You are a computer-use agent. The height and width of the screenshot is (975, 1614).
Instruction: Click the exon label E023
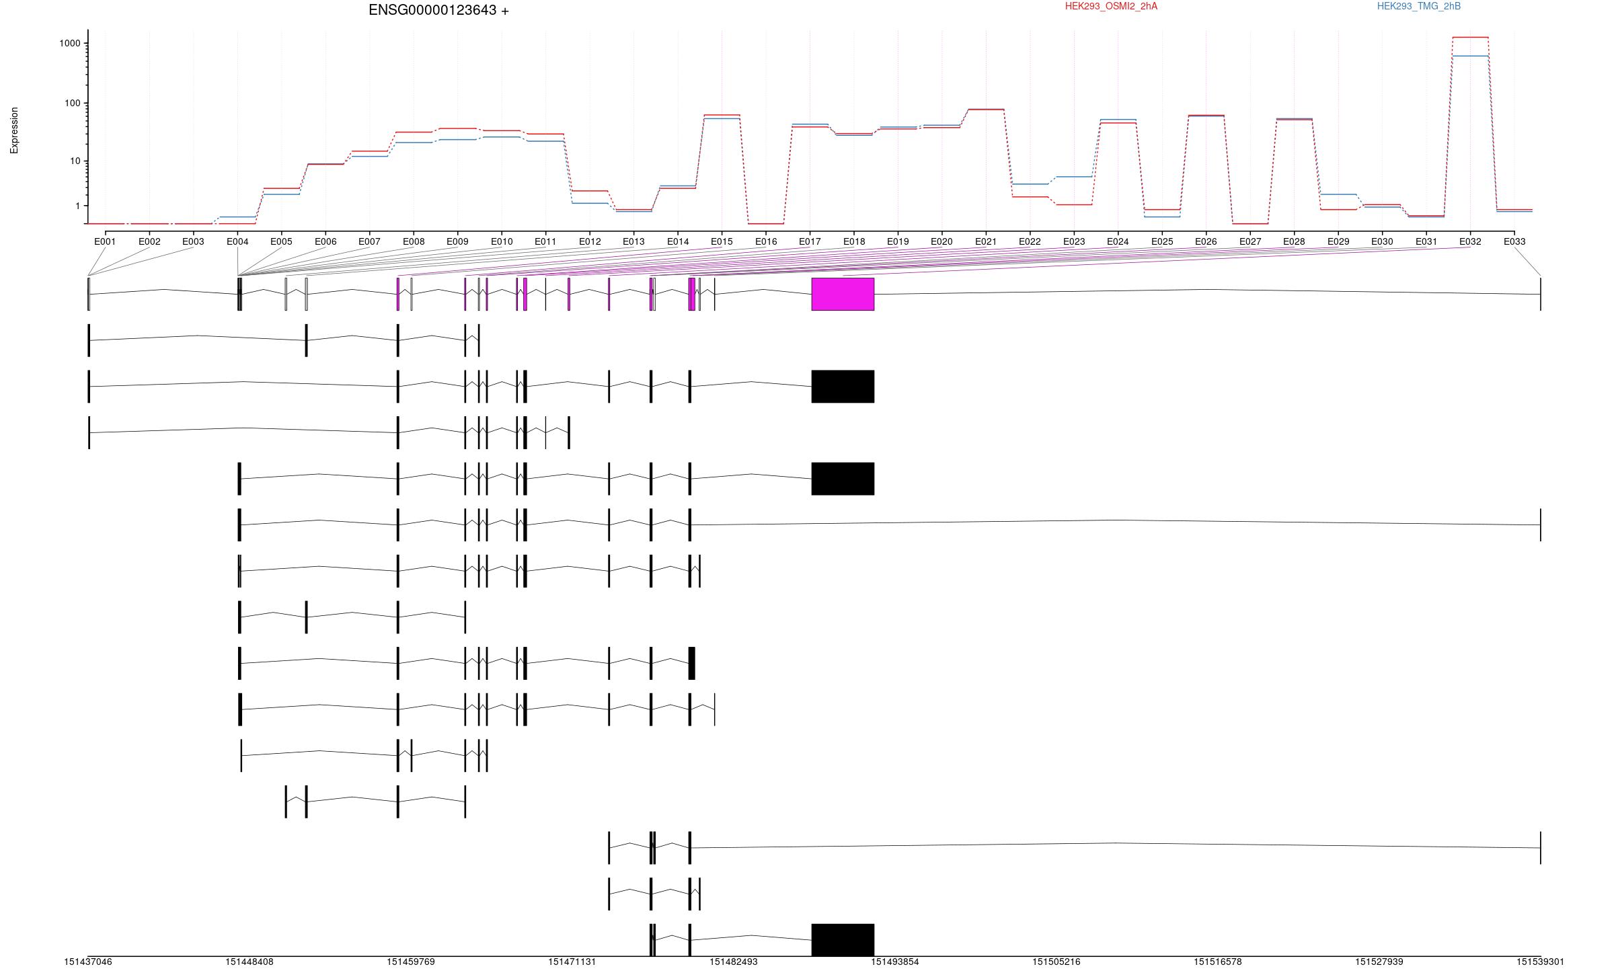coord(1074,241)
